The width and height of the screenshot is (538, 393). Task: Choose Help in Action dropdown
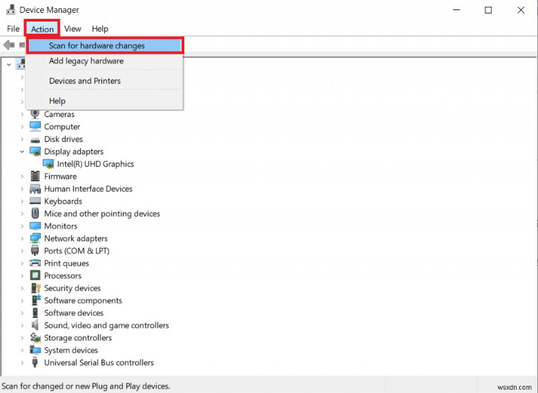pos(105,100)
